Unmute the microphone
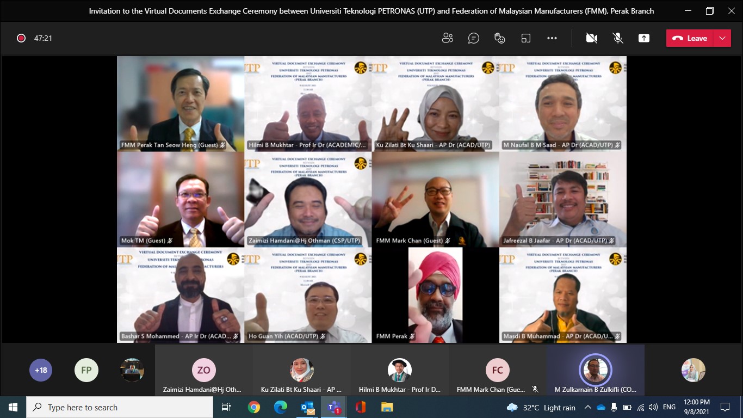This screenshot has height=418, width=743. [618, 38]
